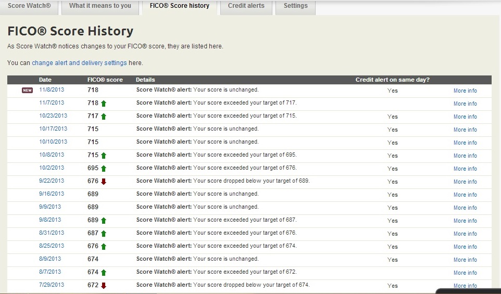Open the 8/25/2013 date link
501x294 pixels.
point(52,246)
